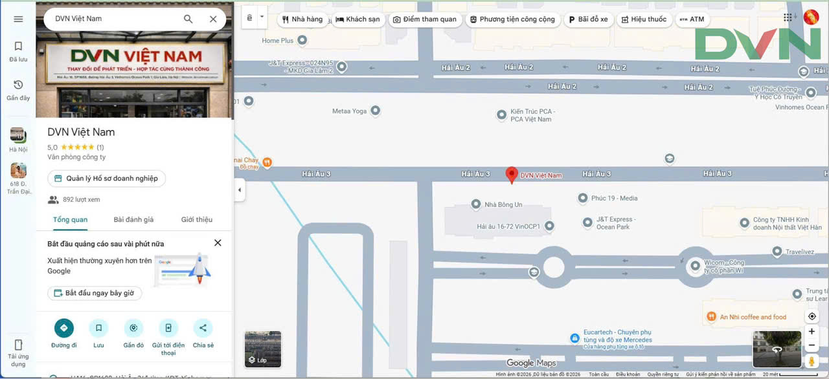This screenshot has height=379, width=829.
Task: Click Quản lý Hồ sơ doanh nghiệp button
Action: (107, 179)
